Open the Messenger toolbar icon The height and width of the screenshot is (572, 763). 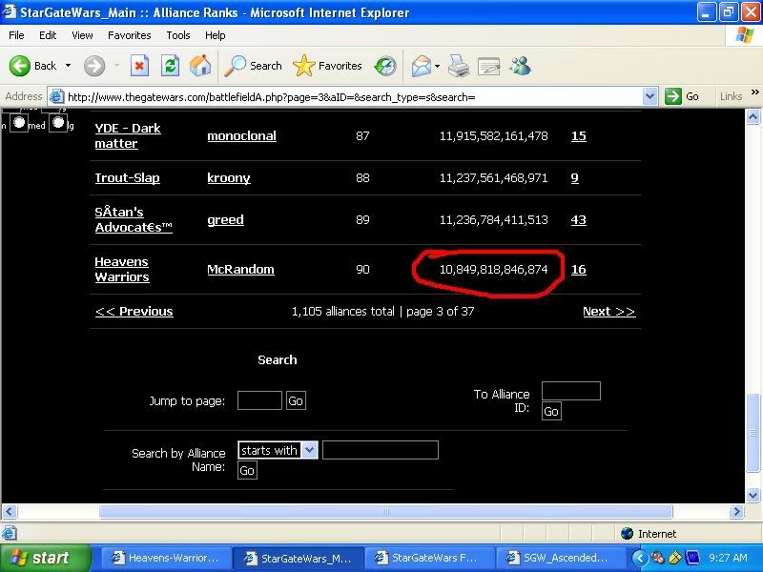click(x=520, y=66)
